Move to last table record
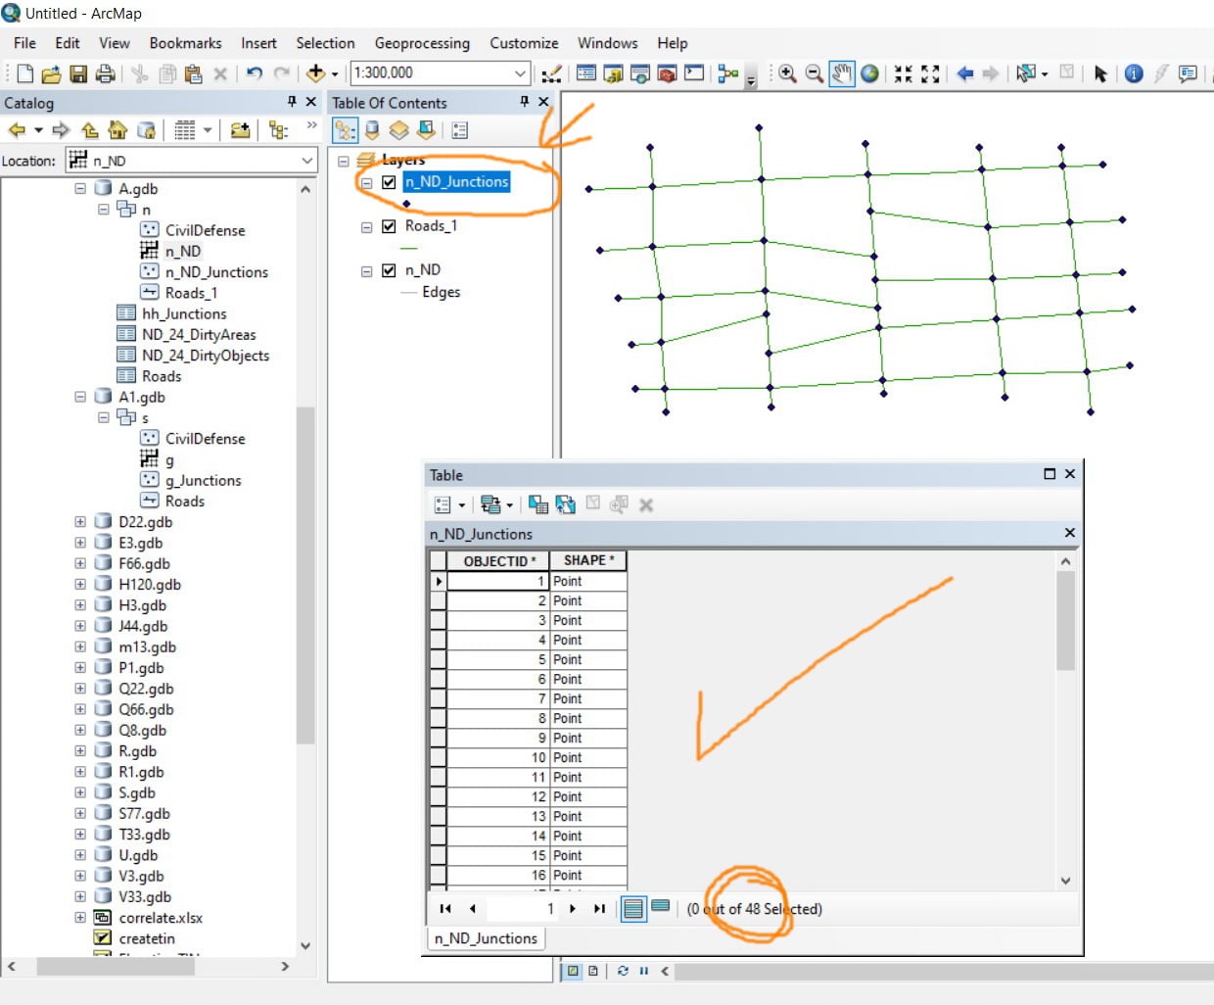The height and width of the screenshot is (1005, 1214). 599,909
